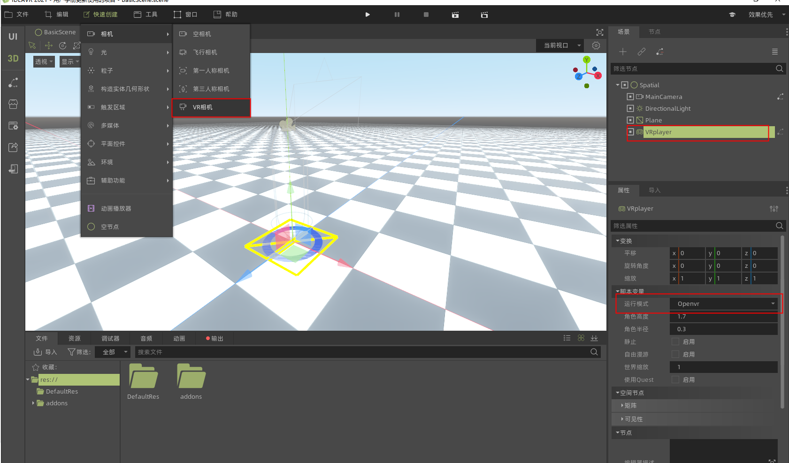The image size is (789, 463).
Task: Click the frame selection focus icon
Action: 600,32
